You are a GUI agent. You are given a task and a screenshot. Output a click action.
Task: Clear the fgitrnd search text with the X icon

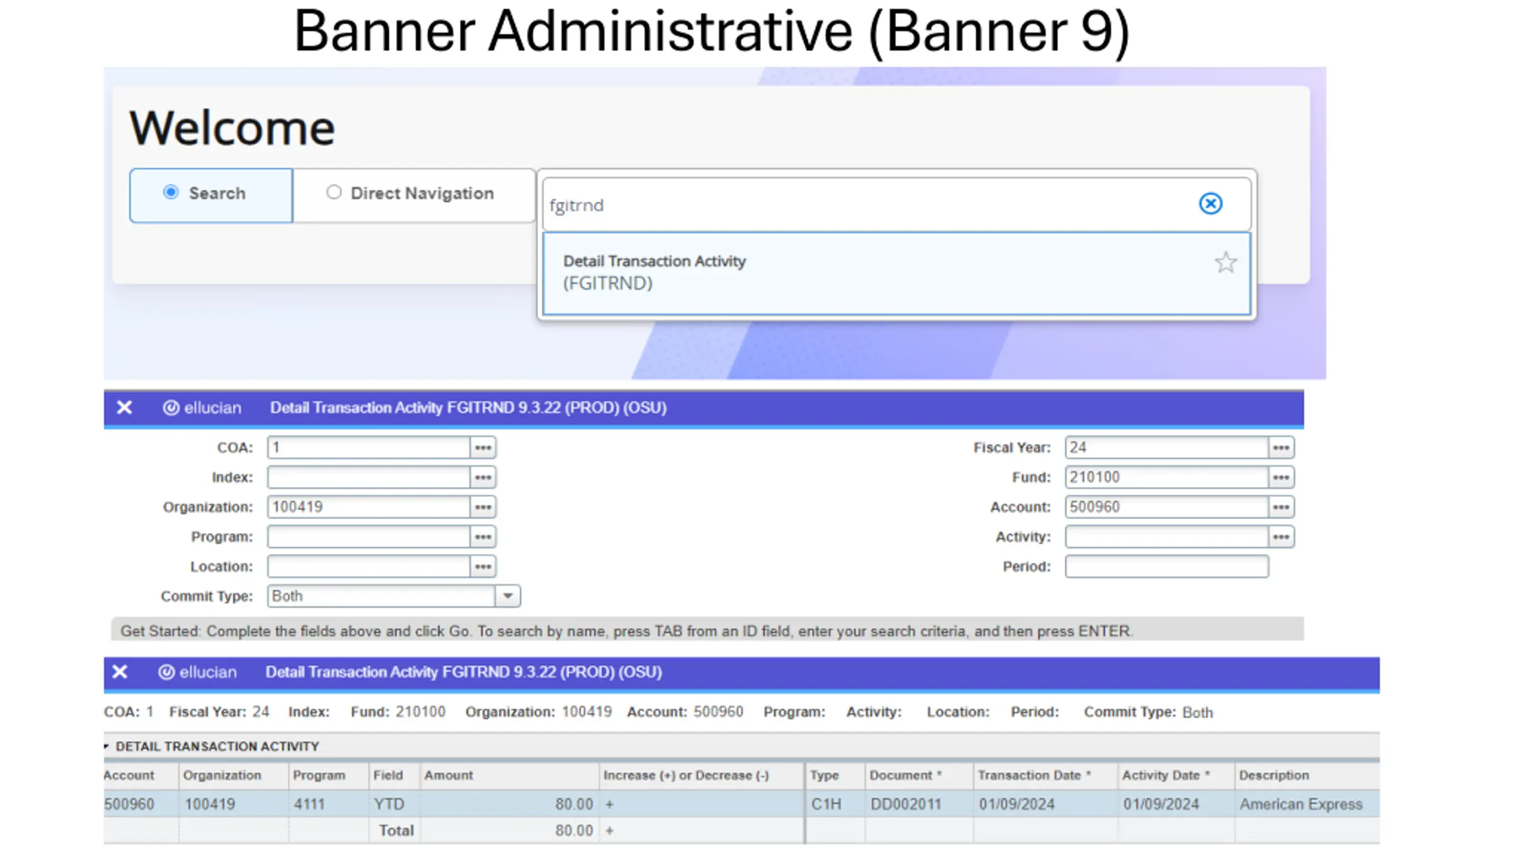click(1210, 204)
